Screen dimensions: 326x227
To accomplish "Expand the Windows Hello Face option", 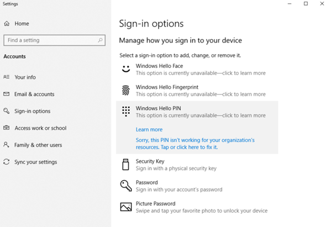I will tap(197, 70).
